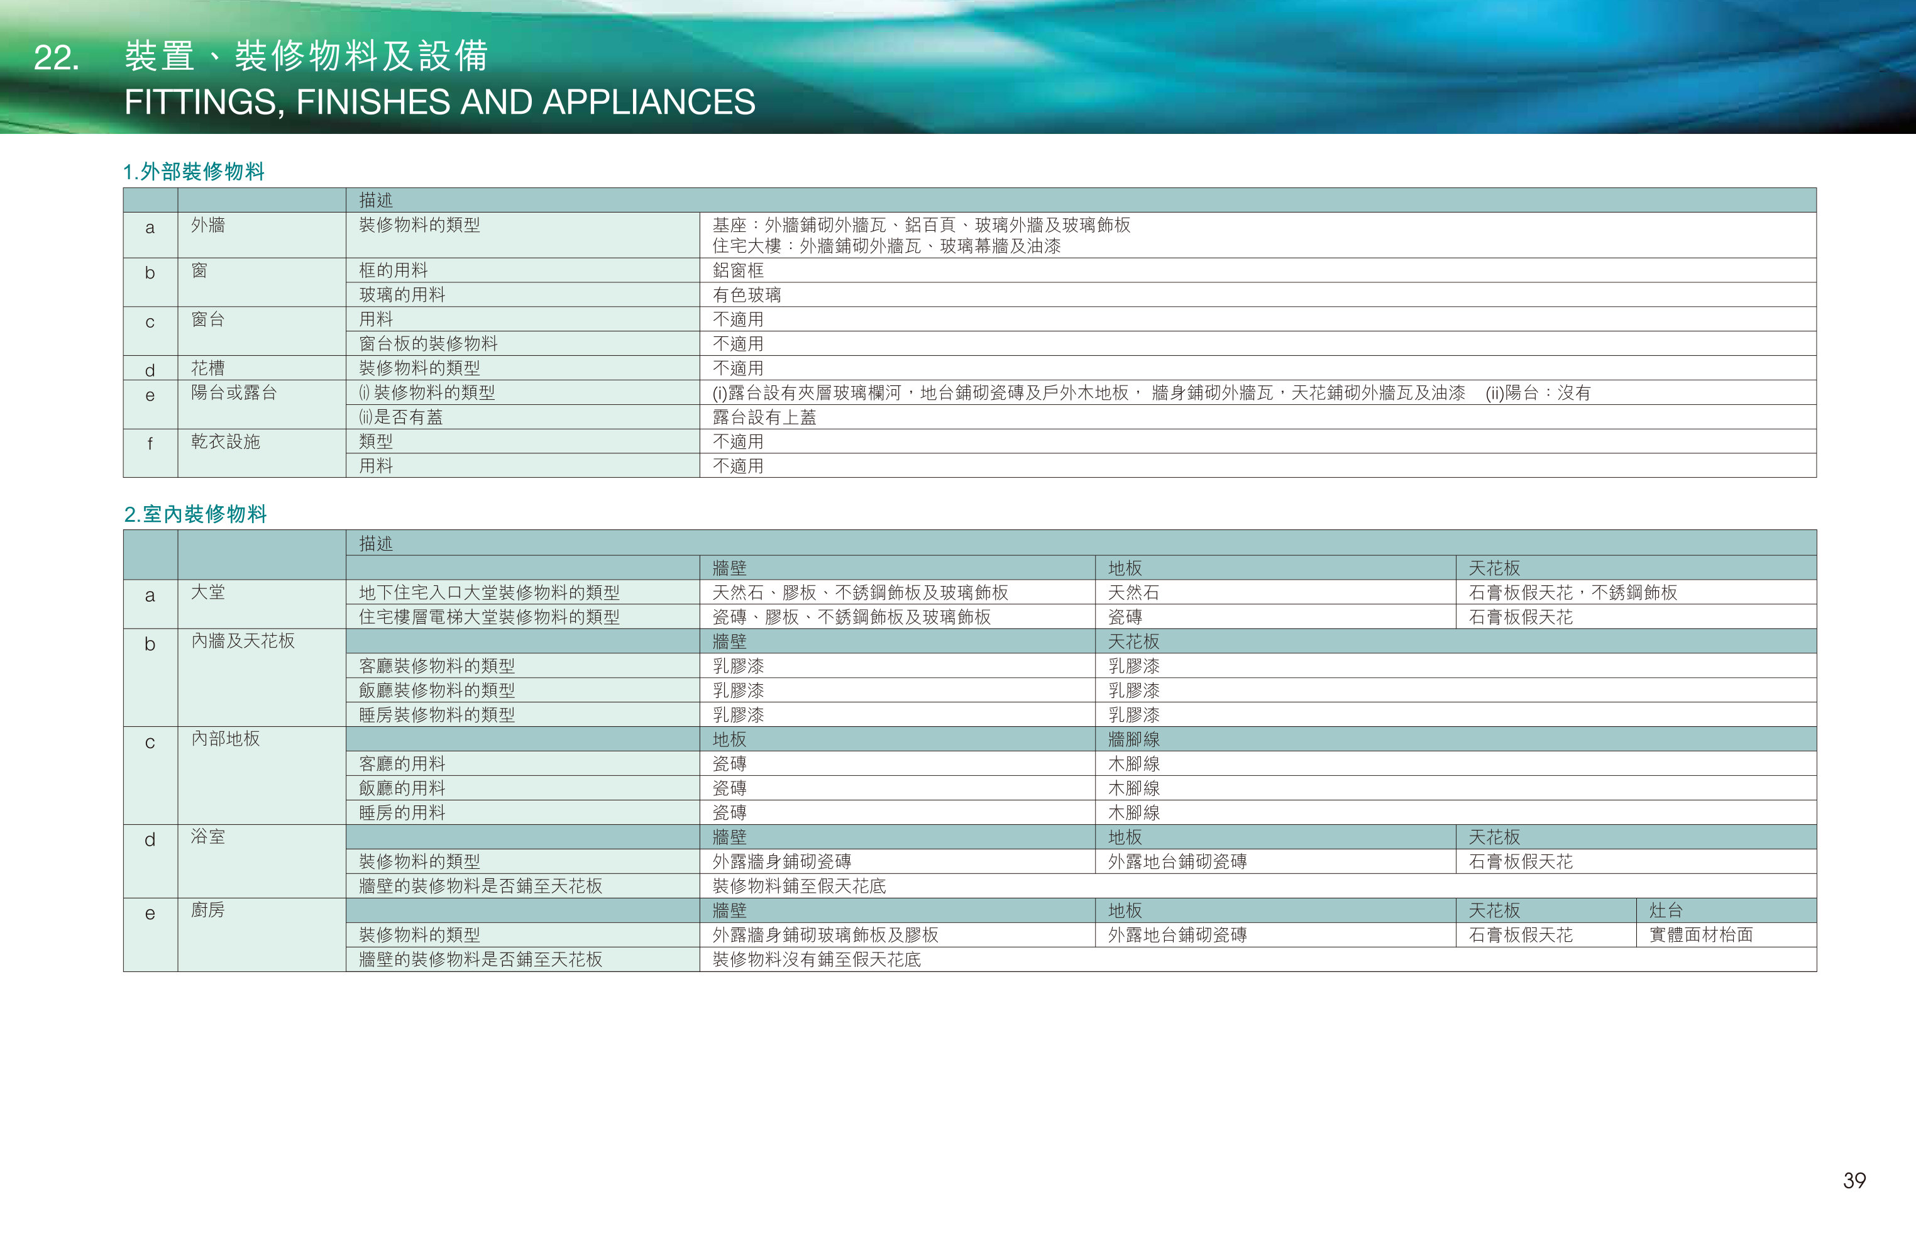
Task: Click the value "有色玻璃"
Action: (x=747, y=294)
